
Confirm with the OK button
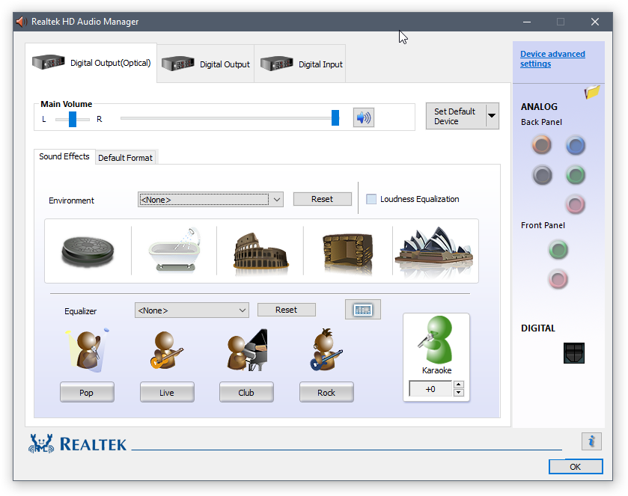pos(576,466)
